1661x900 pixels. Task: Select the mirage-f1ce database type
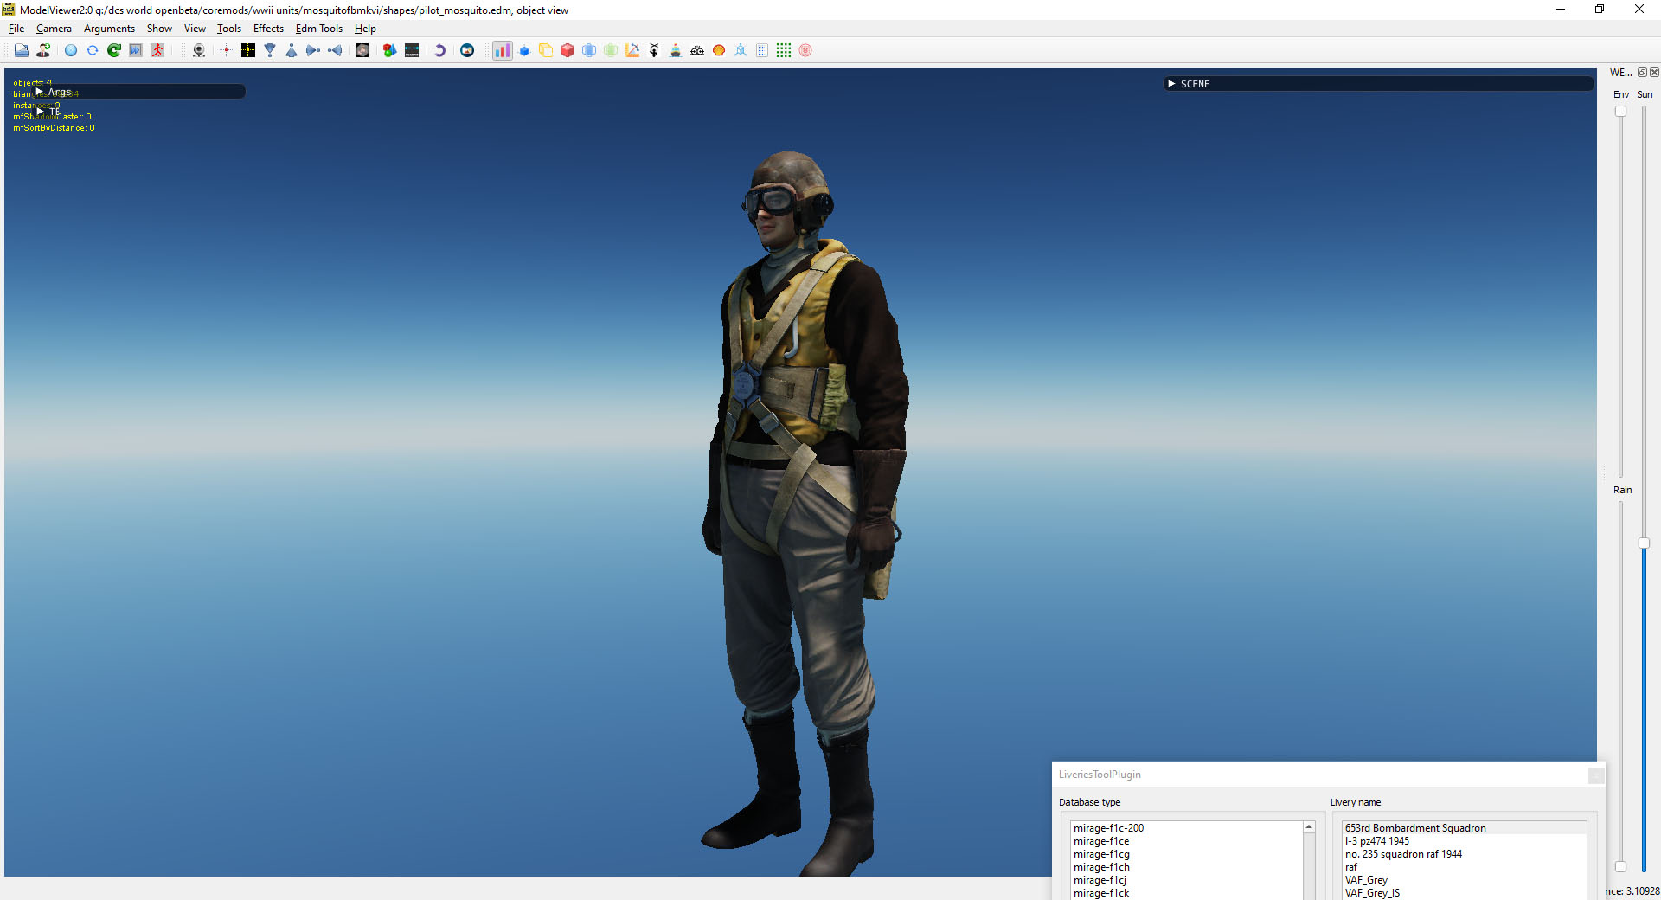(1101, 841)
